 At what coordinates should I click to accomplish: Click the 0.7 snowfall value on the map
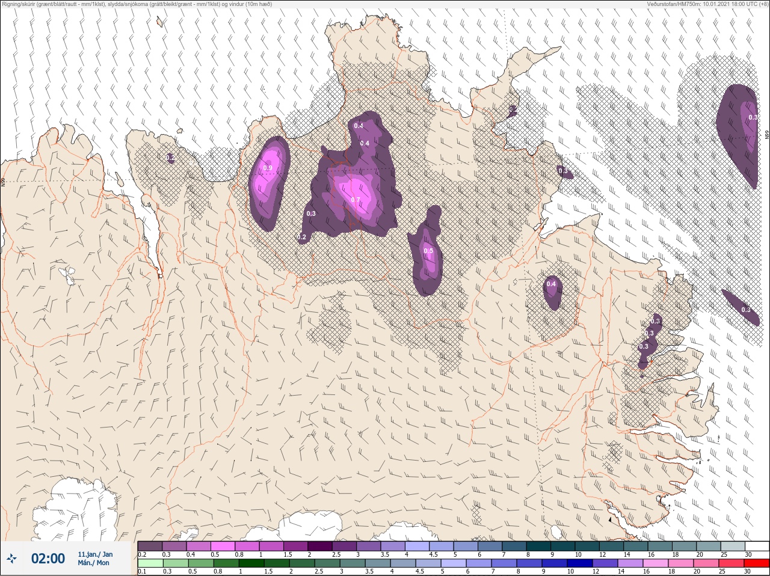point(355,200)
